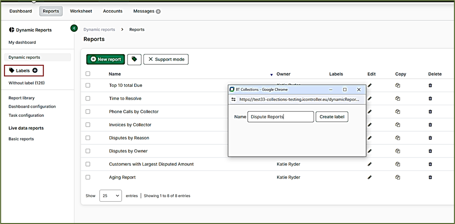Open the Show entries dropdown

(x=111, y=196)
